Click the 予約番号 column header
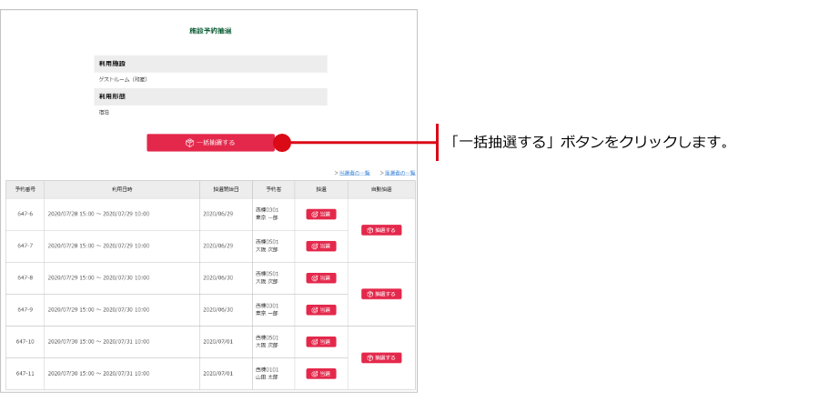Screen dimensions: 819x402 tap(25, 189)
